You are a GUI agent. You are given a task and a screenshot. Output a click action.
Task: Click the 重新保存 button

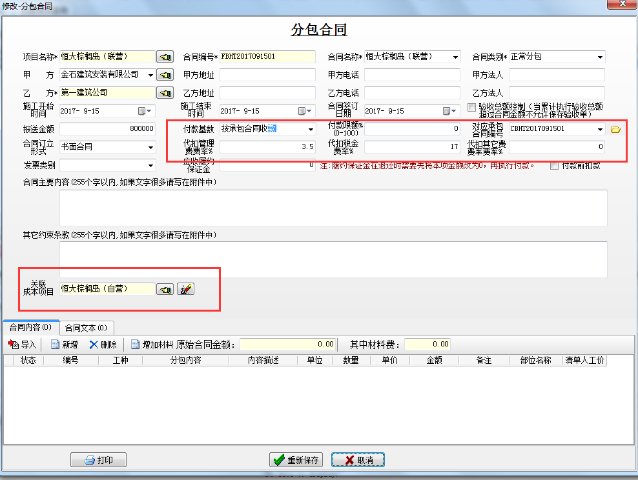tap(296, 460)
